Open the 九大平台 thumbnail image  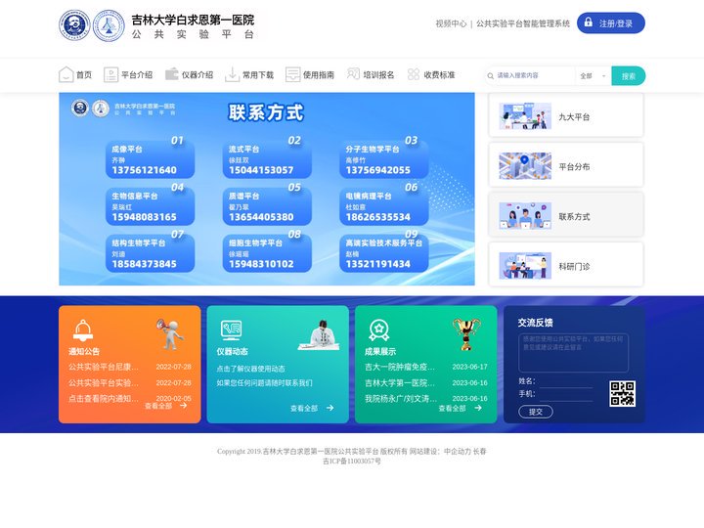pos(525,115)
